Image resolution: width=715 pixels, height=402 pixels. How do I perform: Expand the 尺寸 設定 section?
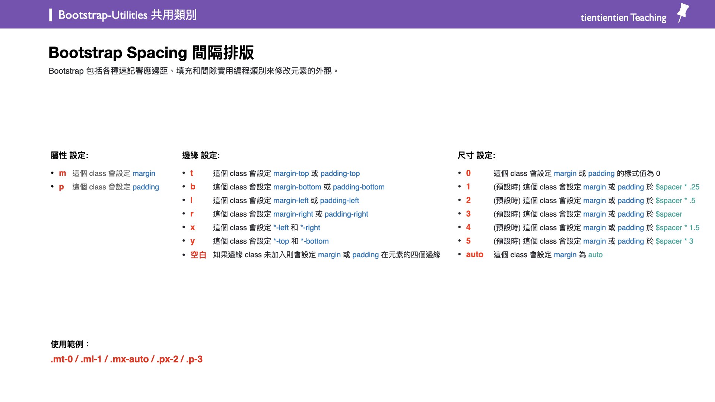coord(477,155)
